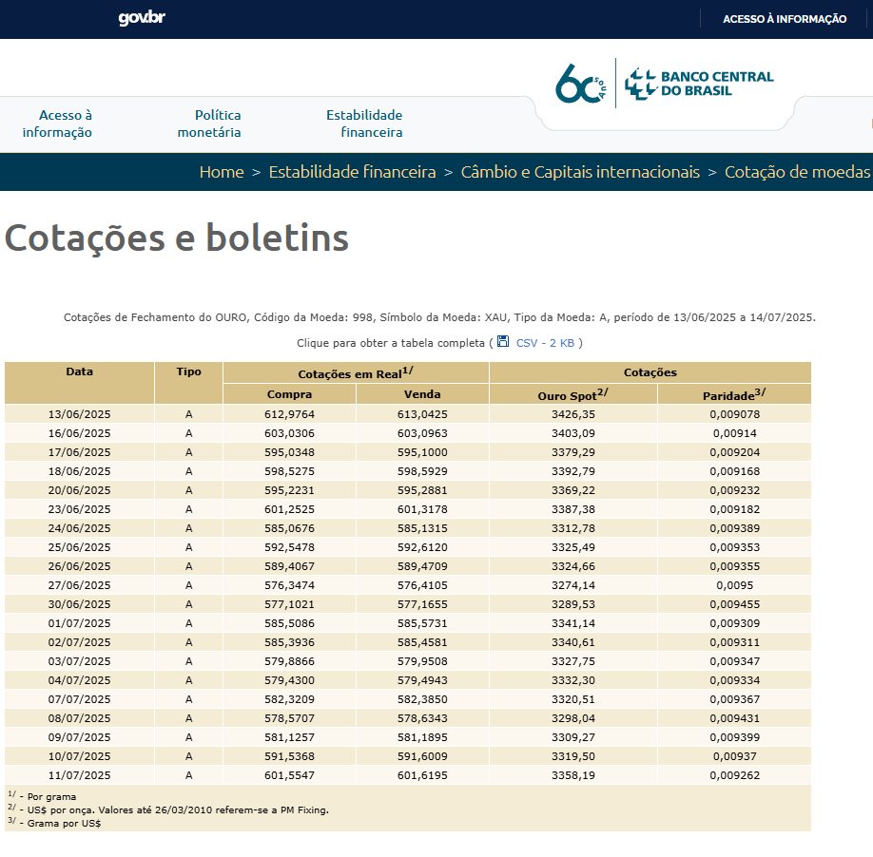Click the Cotações e boletins heading
Screen dimensions: 873x857
tap(177, 238)
